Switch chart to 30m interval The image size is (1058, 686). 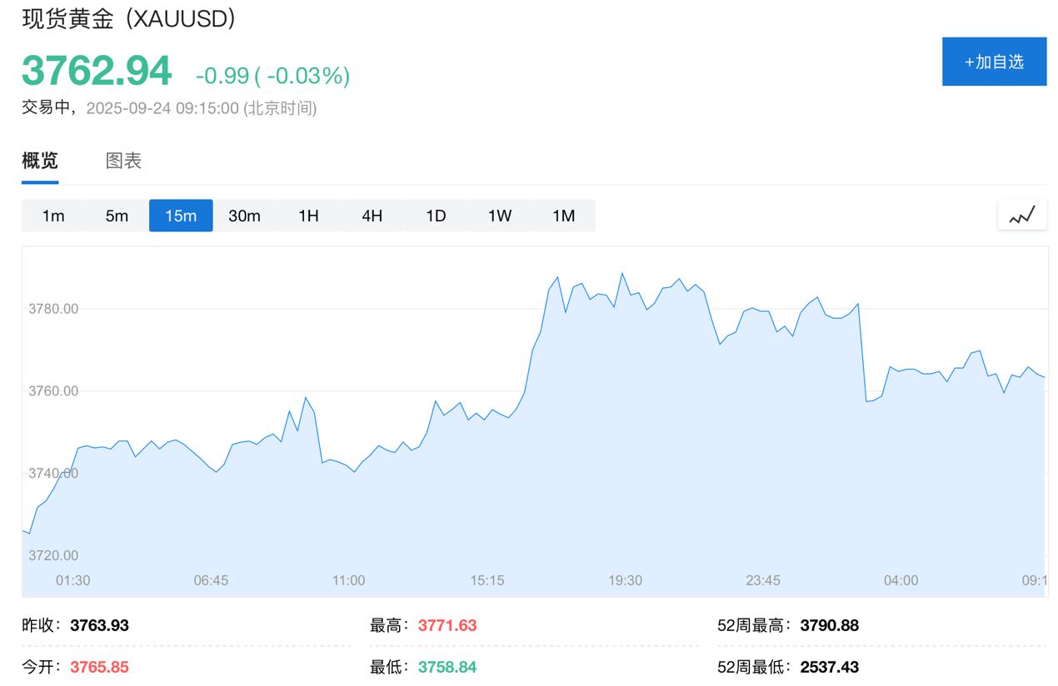tap(244, 216)
